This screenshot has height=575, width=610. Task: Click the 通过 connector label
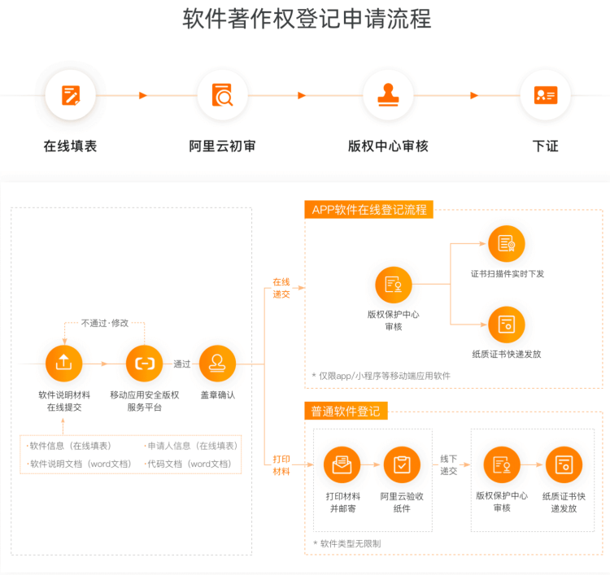(x=181, y=364)
